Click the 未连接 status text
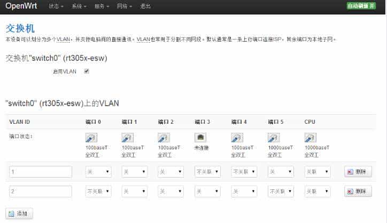Screen dimensions: 387x223 point(202,148)
